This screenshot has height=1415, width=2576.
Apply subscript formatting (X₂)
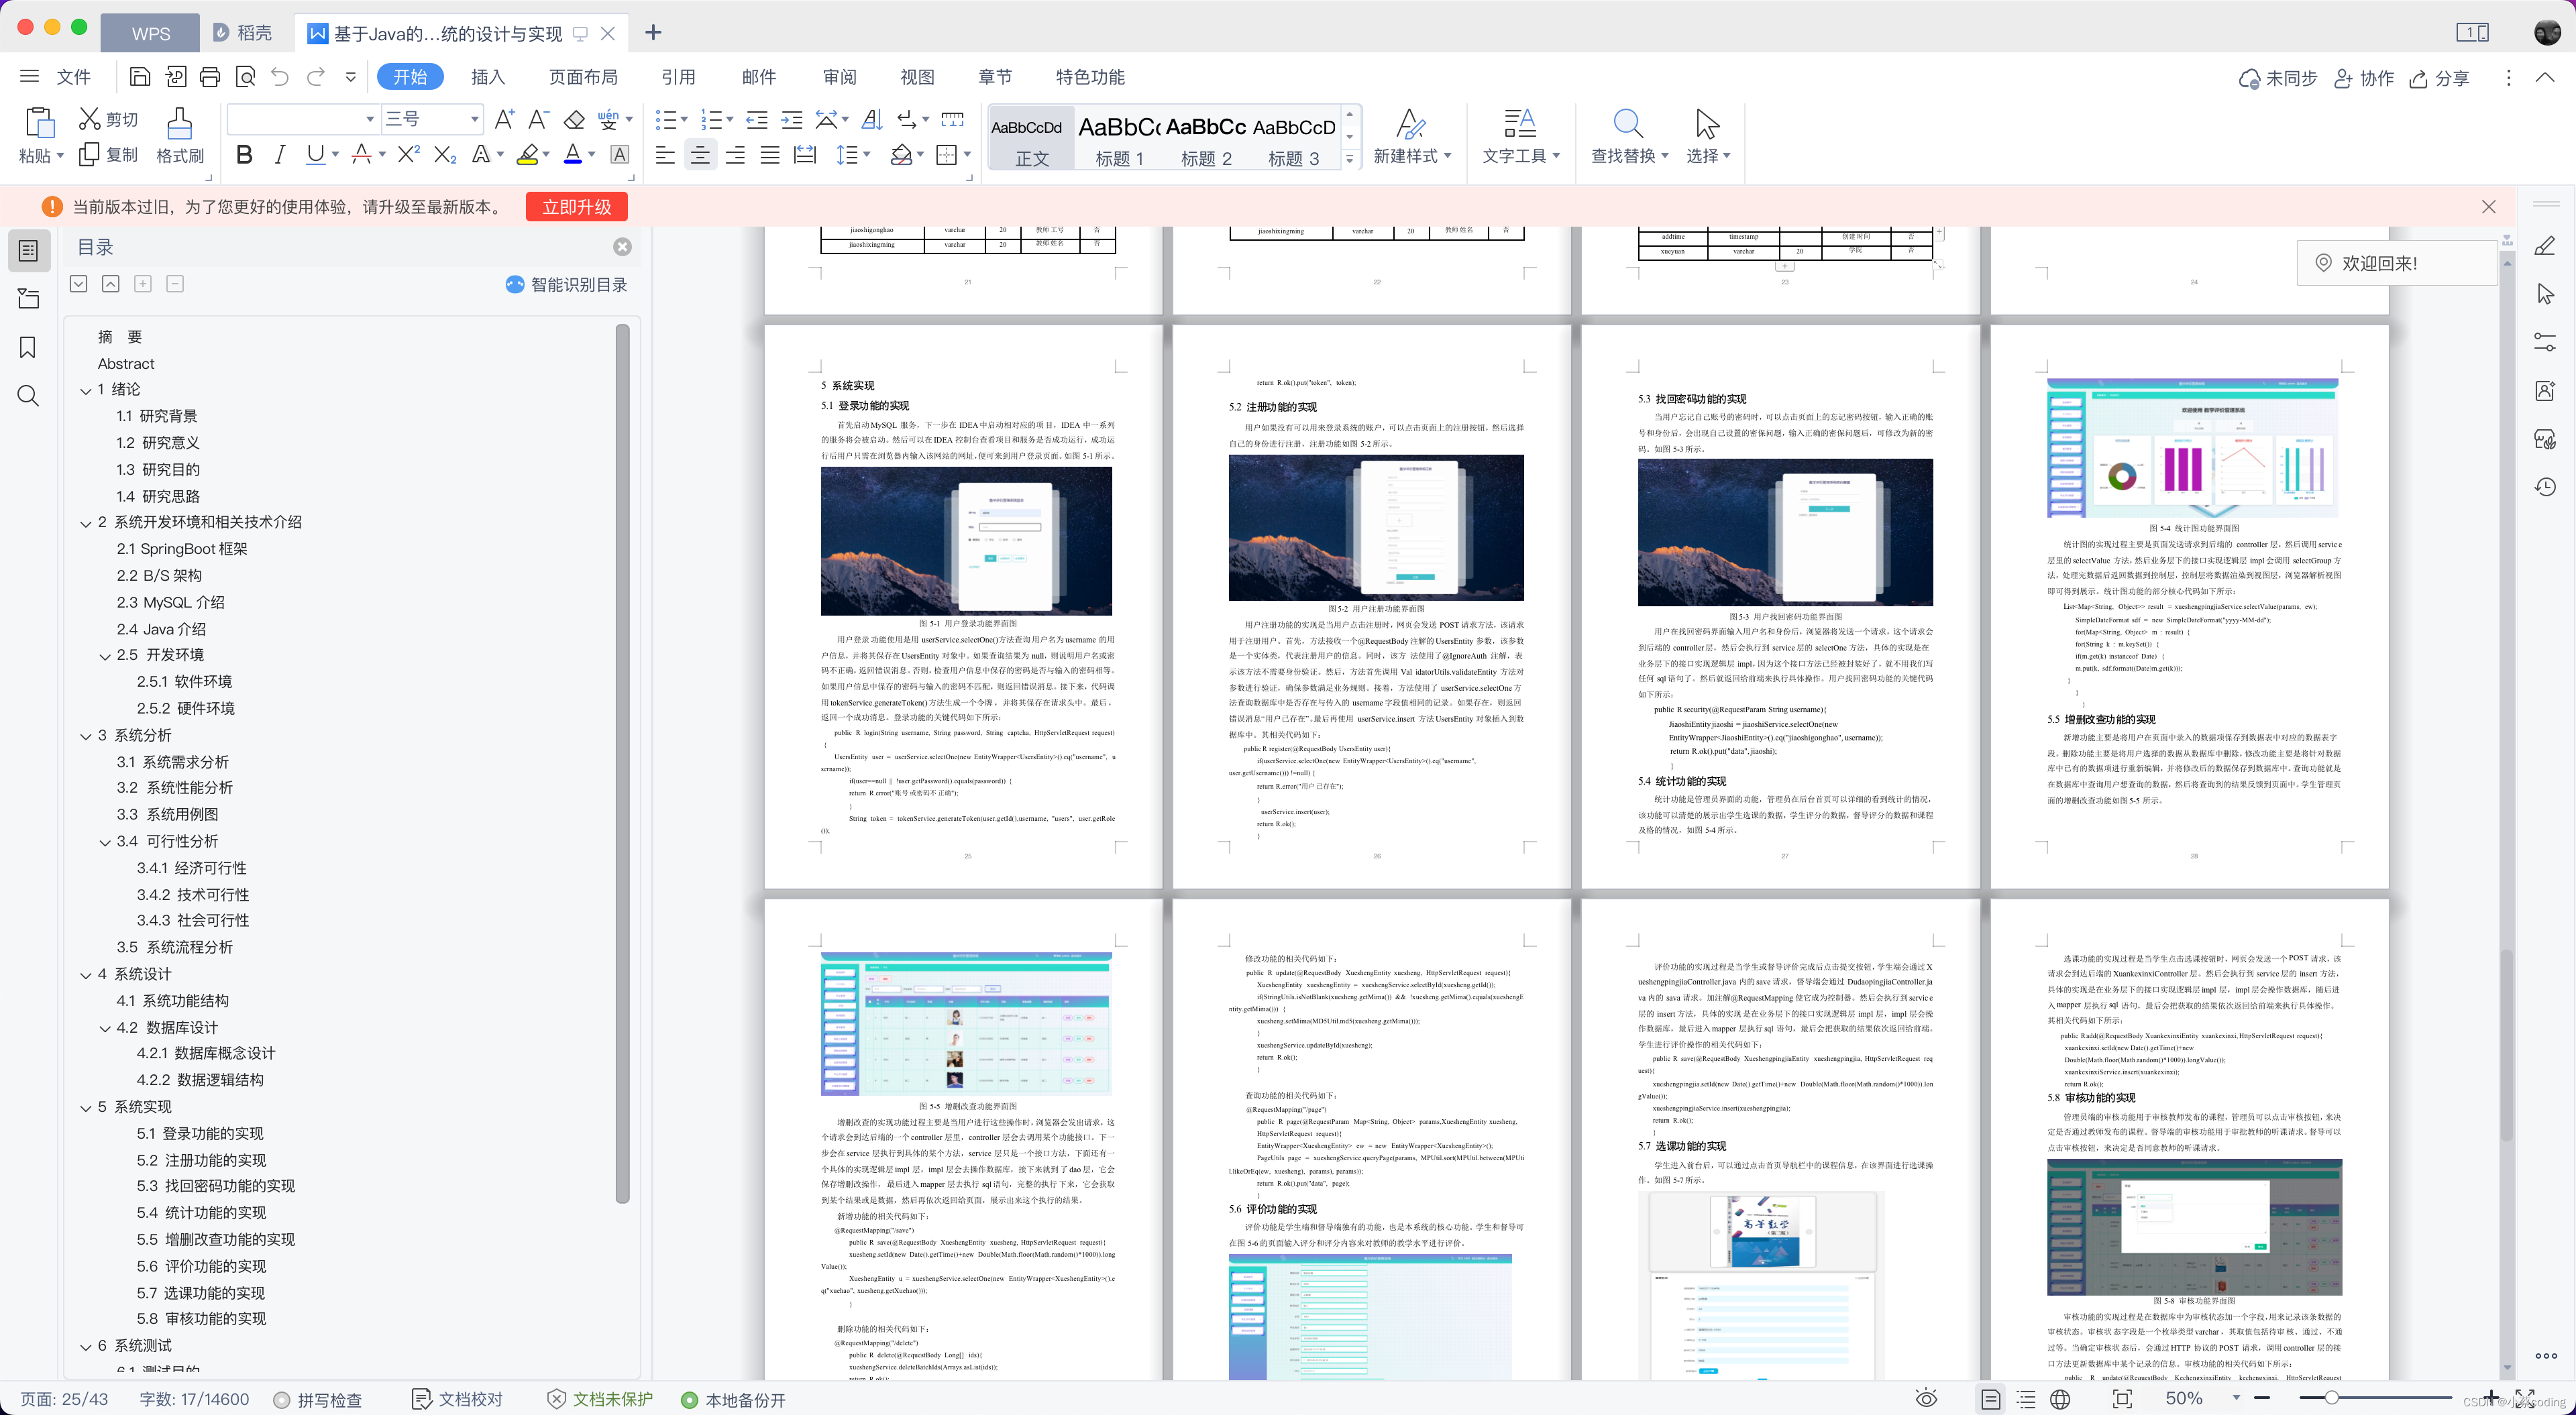click(x=445, y=155)
